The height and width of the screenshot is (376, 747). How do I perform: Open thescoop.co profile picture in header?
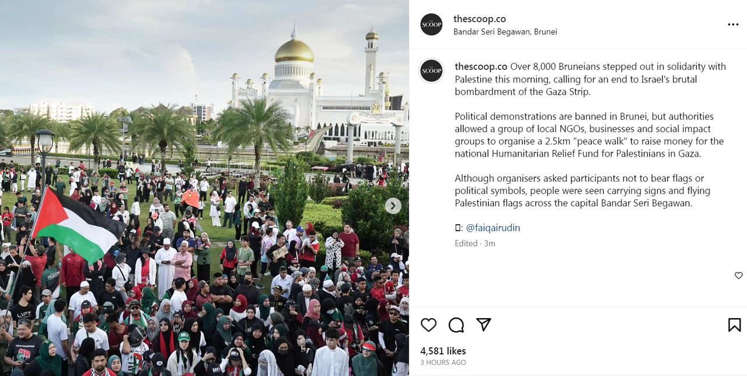431,25
